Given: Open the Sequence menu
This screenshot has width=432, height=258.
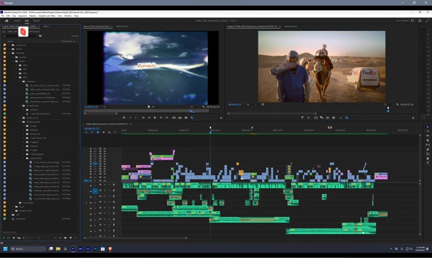Looking at the screenshot, I should tap(23, 16).
